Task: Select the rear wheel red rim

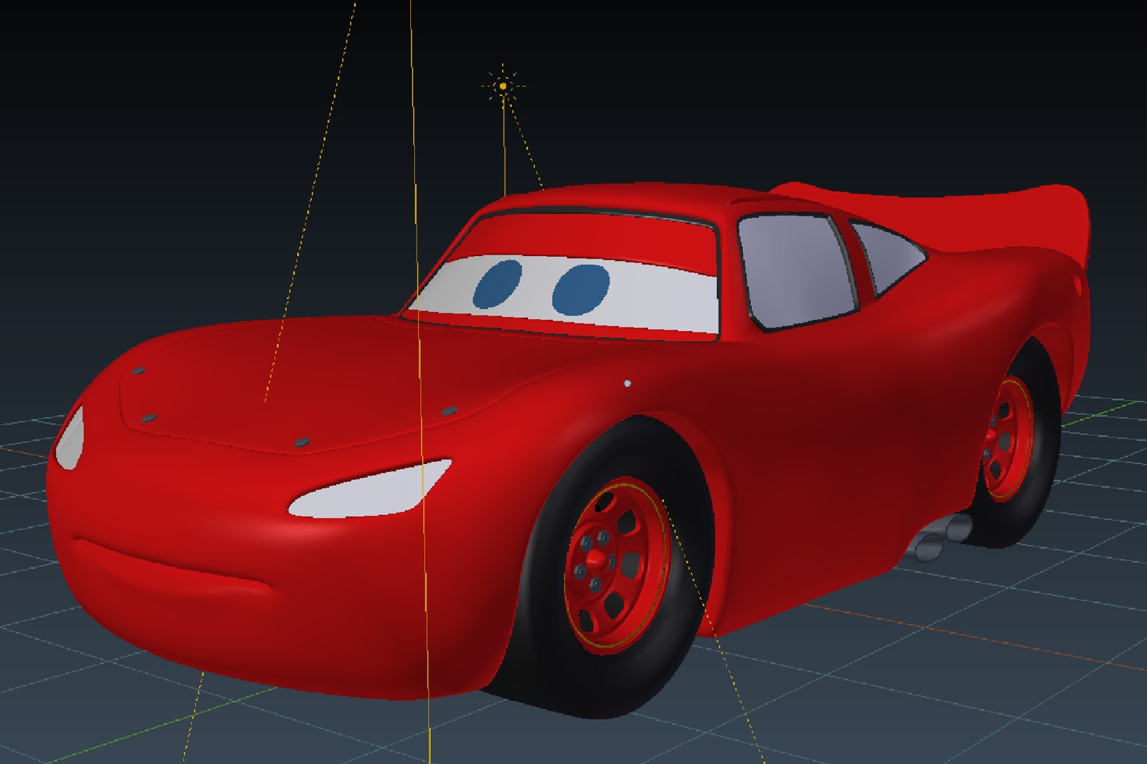Action: click(1010, 438)
